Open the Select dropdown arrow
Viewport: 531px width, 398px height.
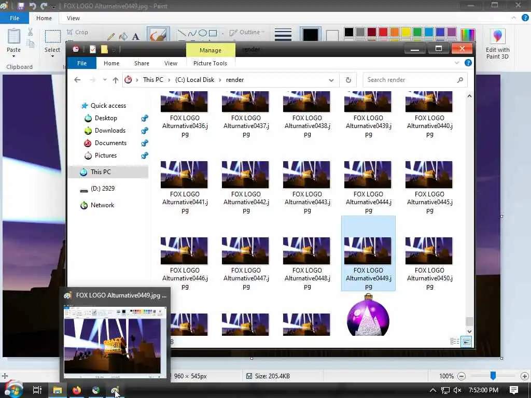[x=52, y=56]
